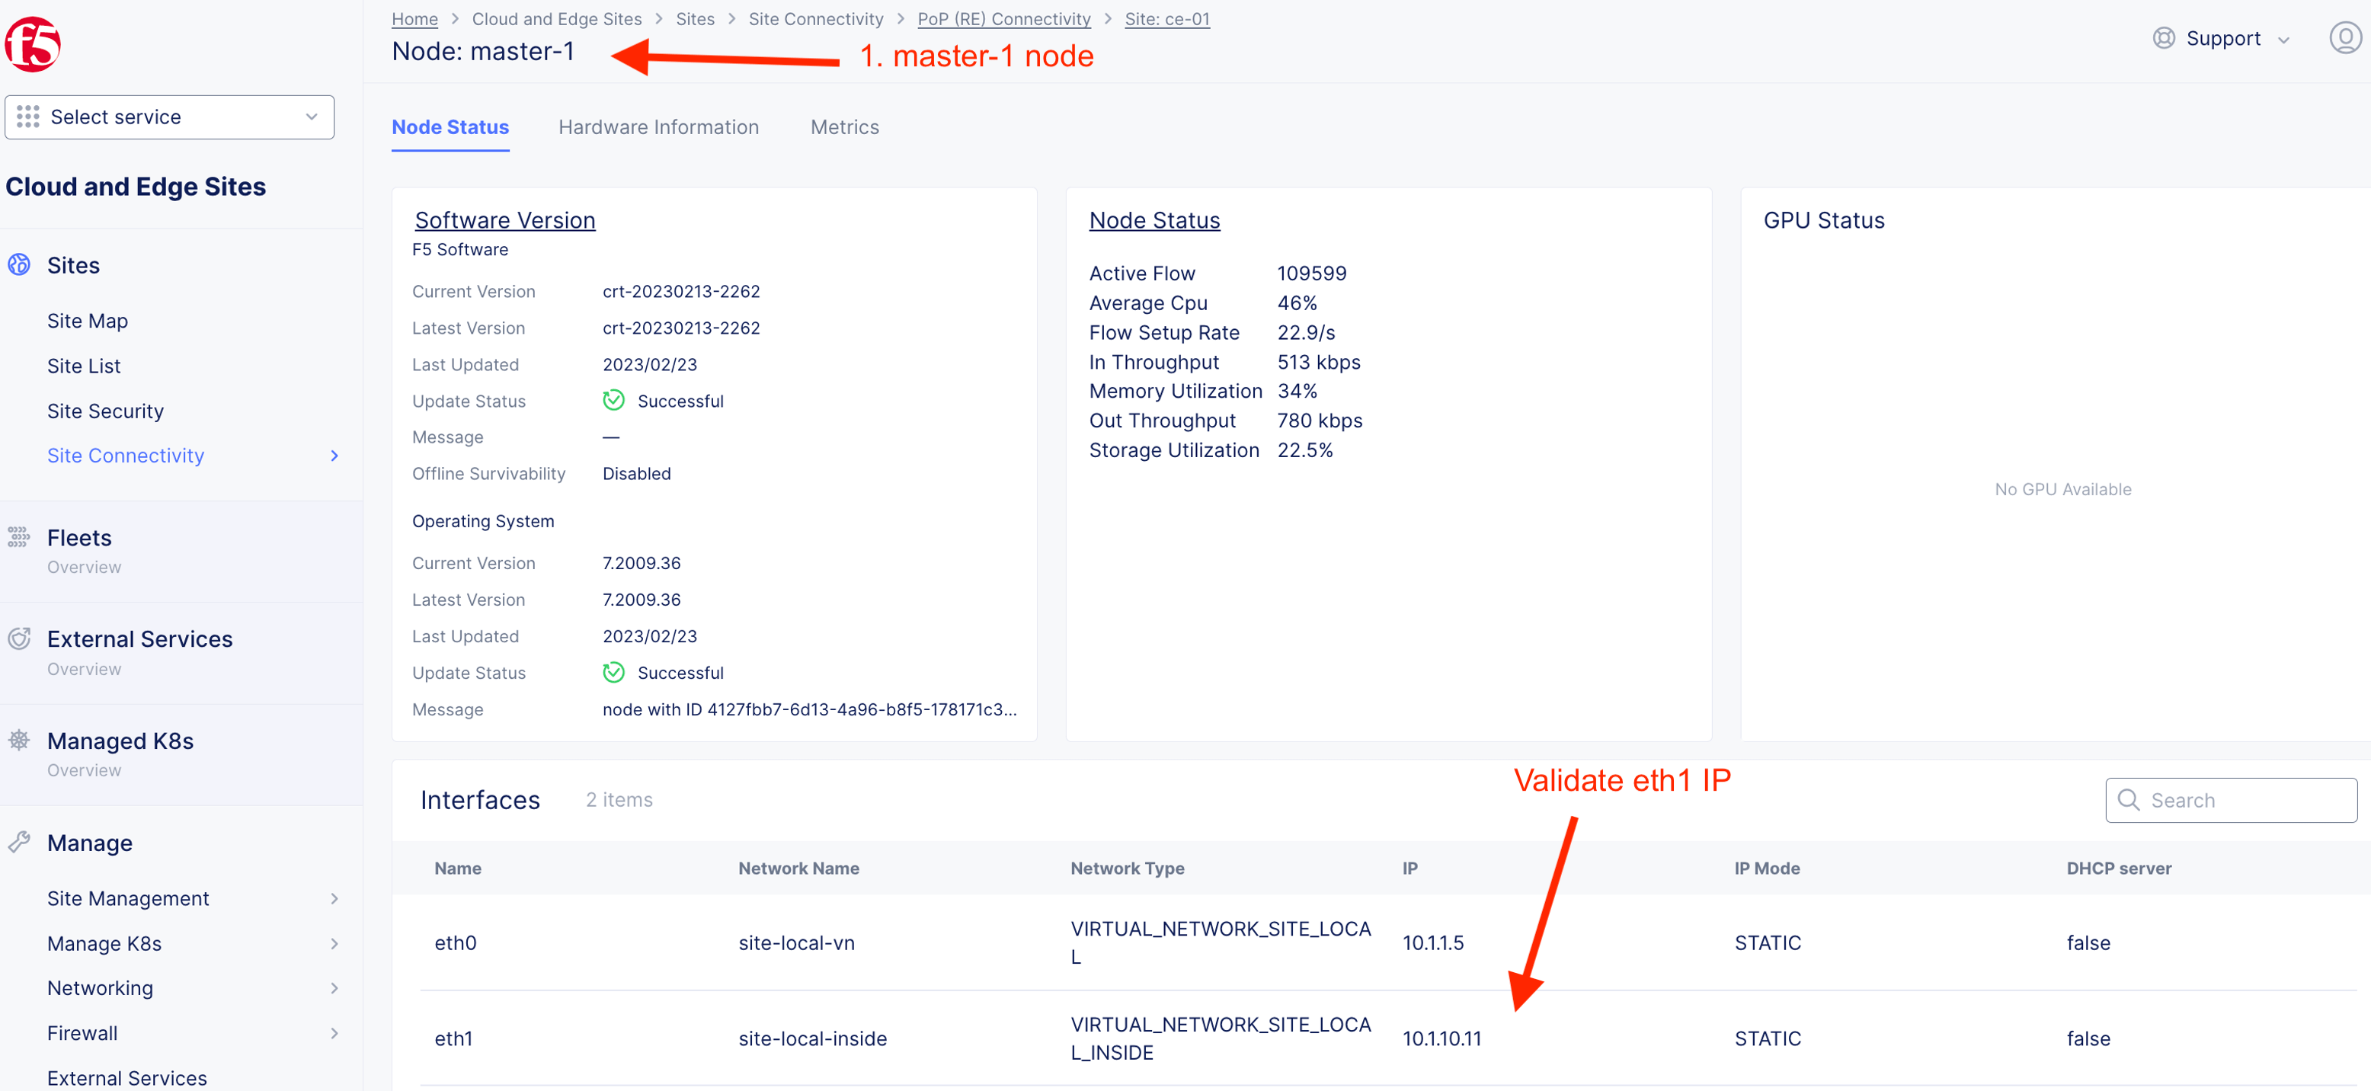Switch to the Metrics tab
The height and width of the screenshot is (1091, 2371).
844,127
